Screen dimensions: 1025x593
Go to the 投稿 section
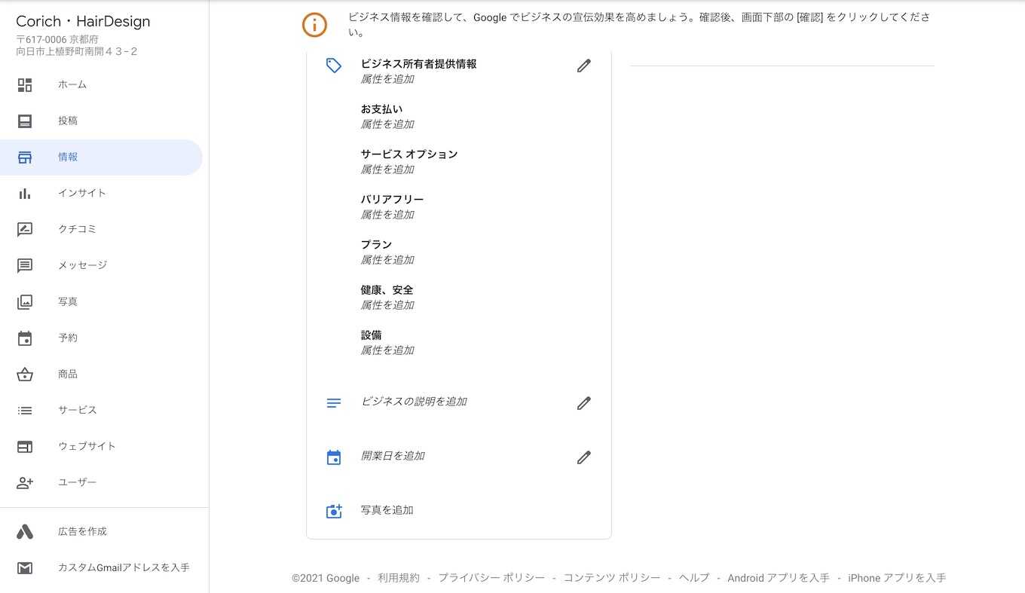(x=68, y=121)
